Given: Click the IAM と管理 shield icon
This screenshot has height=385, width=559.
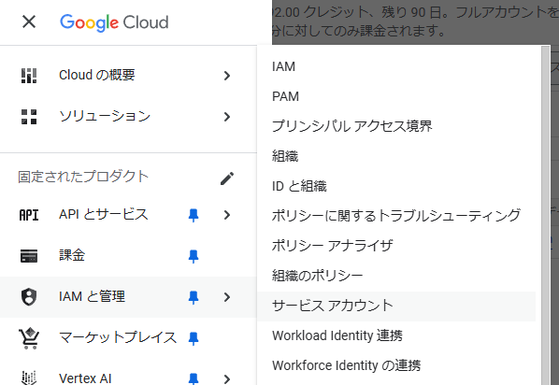Looking at the screenshot, I should pyautogui.click(x=29, y=297).
